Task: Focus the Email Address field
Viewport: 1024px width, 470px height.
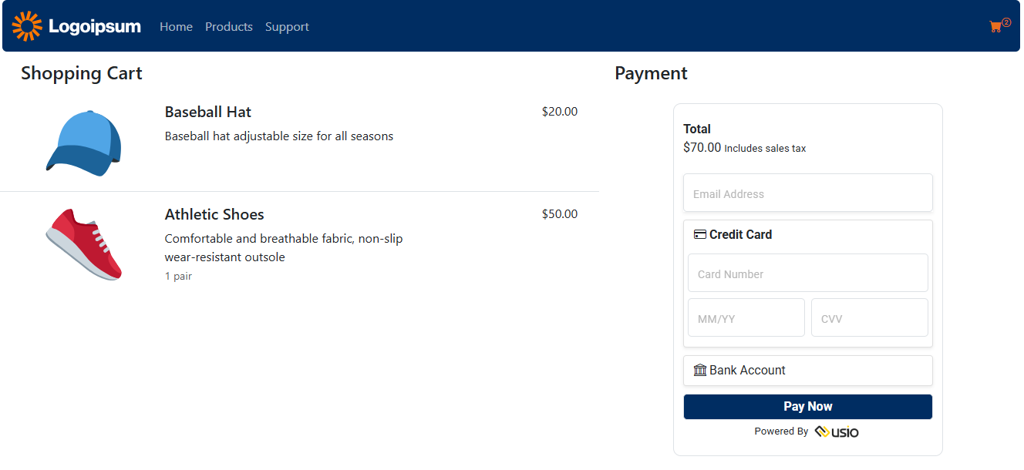Action: pos(808,193)
